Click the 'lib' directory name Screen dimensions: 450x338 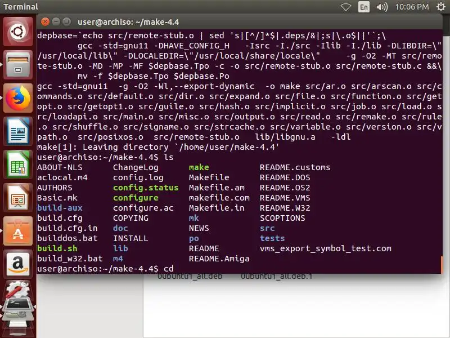pyautogui.click(x=120, y=248)
